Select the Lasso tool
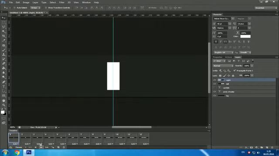This screenshot has height=156, width=279. (3, 27)
